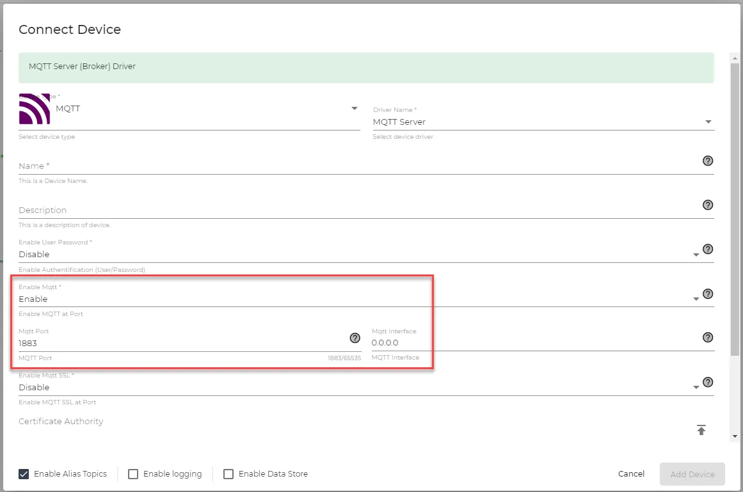The width and height of the screenshot is (743, 492).
Task: Click the 'Select device driver' hint text
Action: coord(403,137)
